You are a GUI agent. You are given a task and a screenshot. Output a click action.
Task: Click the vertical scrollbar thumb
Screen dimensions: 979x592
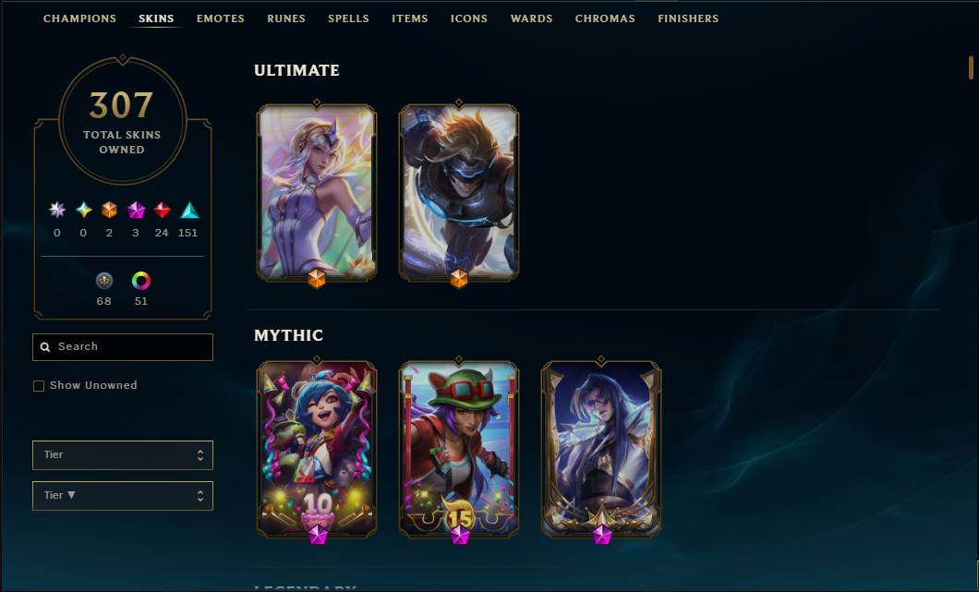coord(971,67)
